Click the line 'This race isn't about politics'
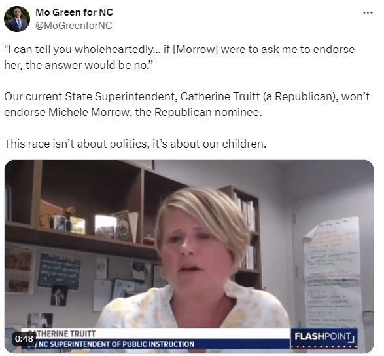The image size is (384, 356). pos(135,144)
